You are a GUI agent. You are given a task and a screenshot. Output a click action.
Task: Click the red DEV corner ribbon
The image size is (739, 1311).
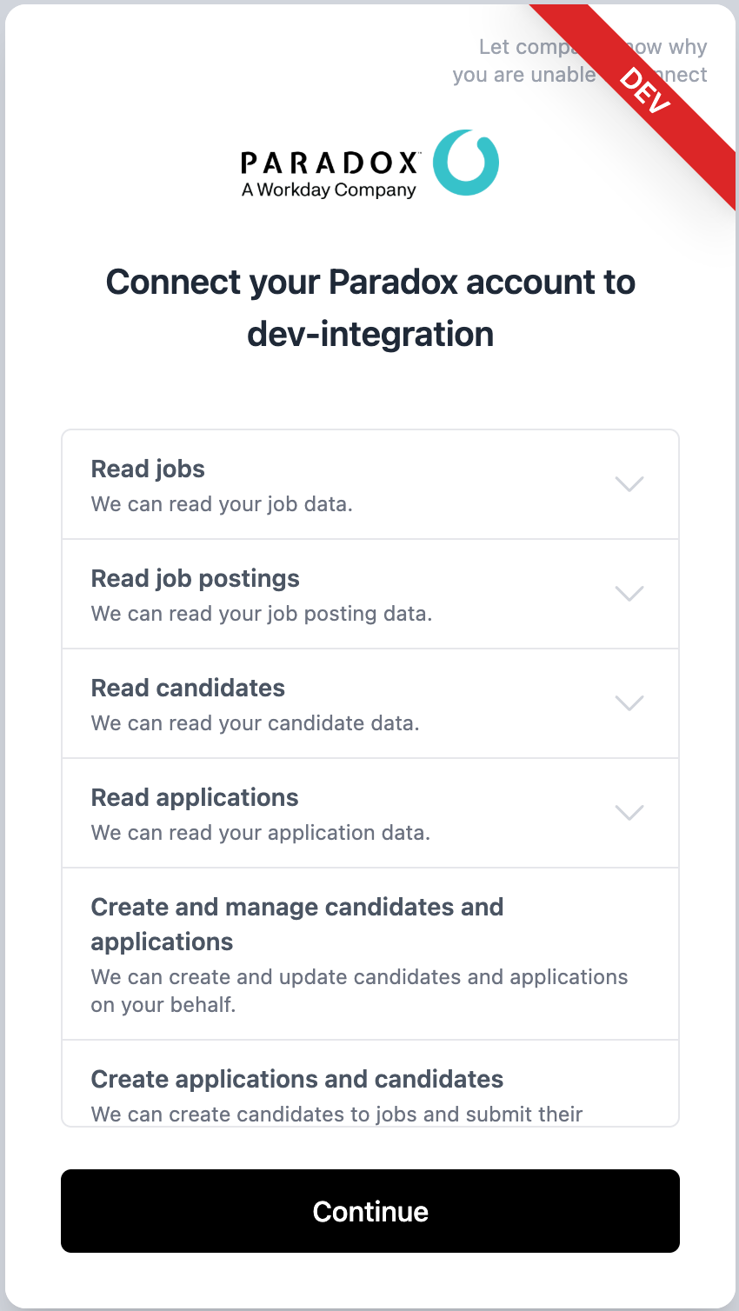(x=644, y=90)
